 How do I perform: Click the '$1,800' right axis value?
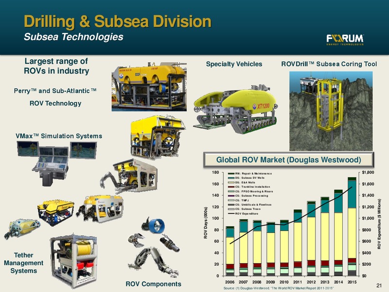(368, 172)
